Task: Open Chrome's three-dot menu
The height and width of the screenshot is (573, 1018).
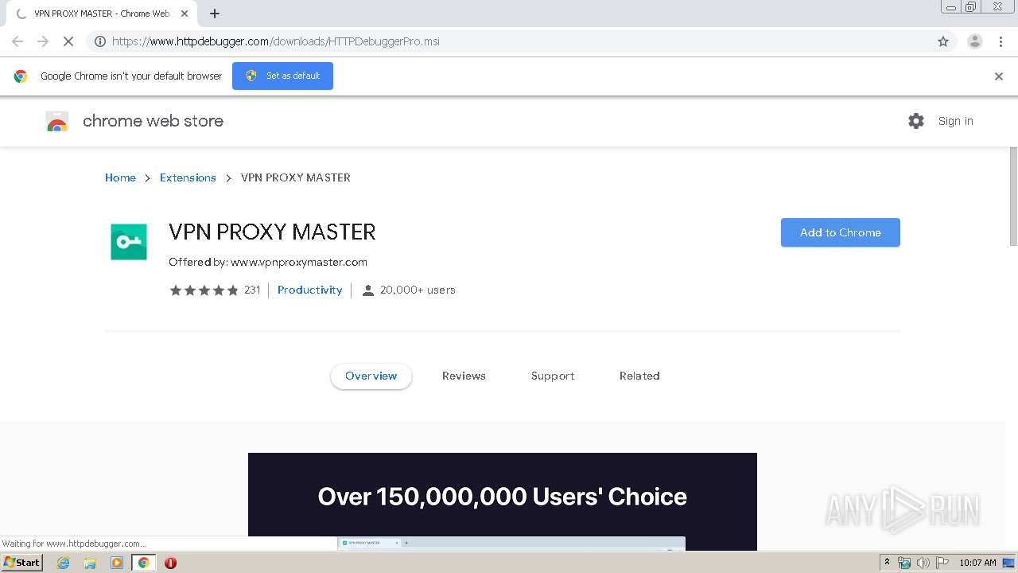Action: tap(1001, 41)
